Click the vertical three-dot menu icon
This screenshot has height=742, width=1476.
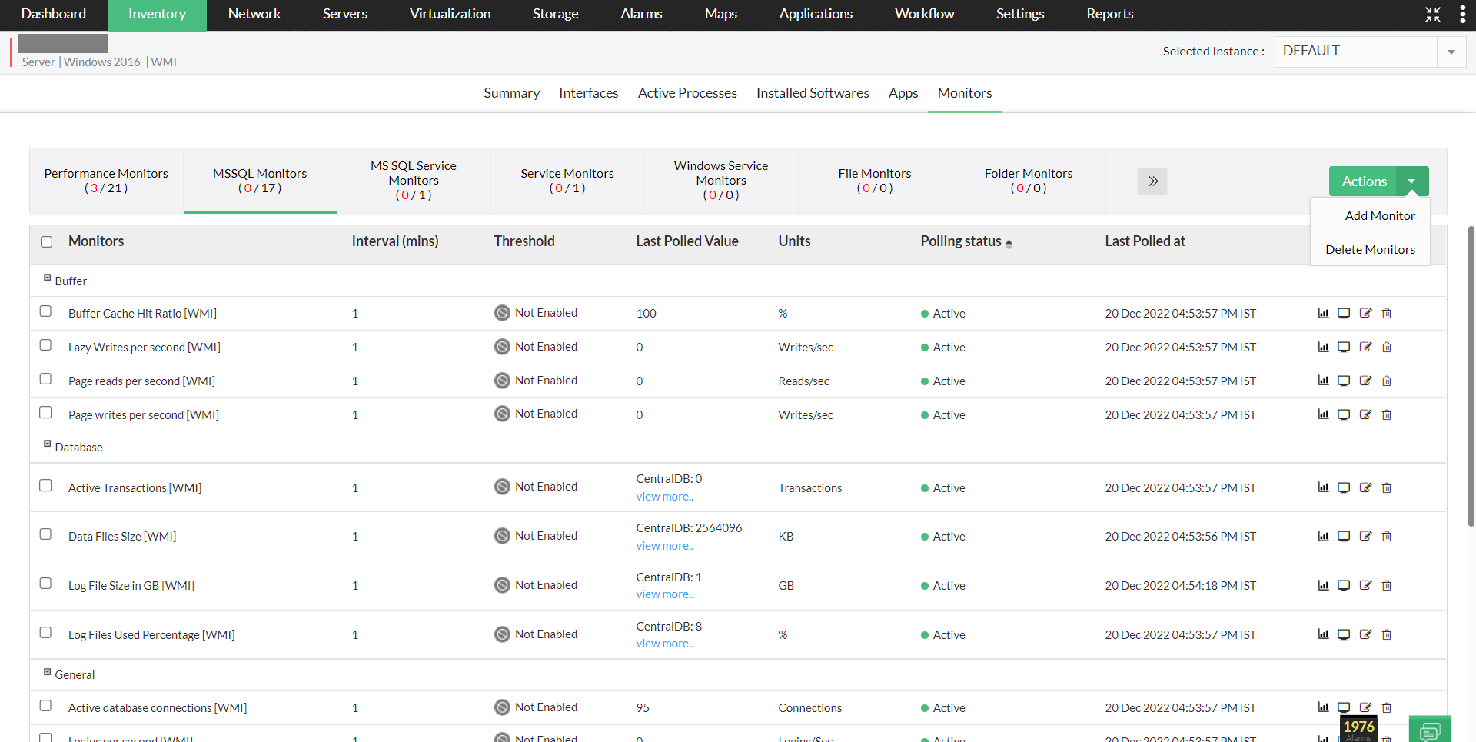(x=1462, y=14)
